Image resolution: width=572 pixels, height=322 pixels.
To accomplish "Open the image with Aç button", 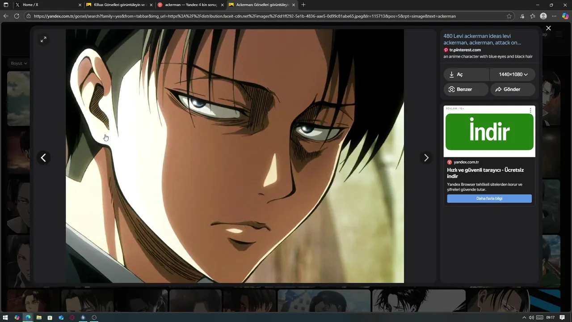I will coord(467,75).
